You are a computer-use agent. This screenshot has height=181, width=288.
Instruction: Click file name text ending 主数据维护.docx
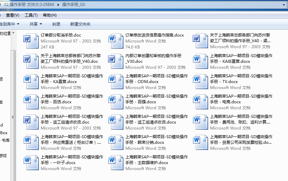click(156, 160)
